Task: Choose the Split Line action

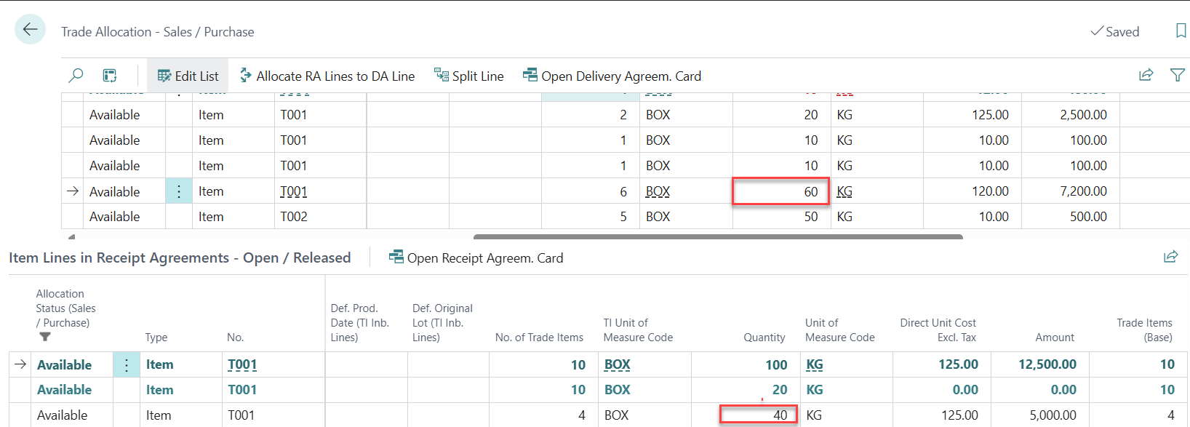Action: coord(469,76)
